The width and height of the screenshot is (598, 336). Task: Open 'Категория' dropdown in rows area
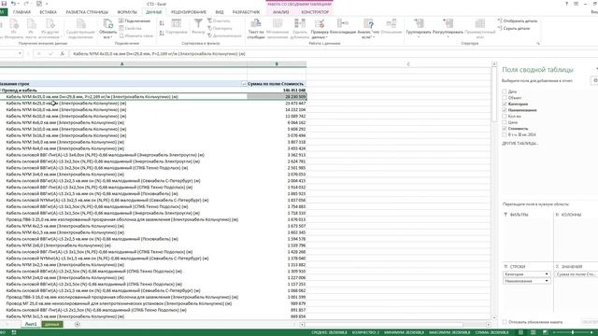[x=547, y=274]
